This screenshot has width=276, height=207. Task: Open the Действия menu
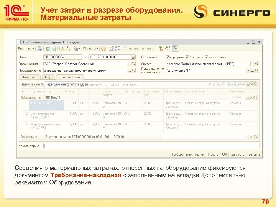tap(26, 49)
